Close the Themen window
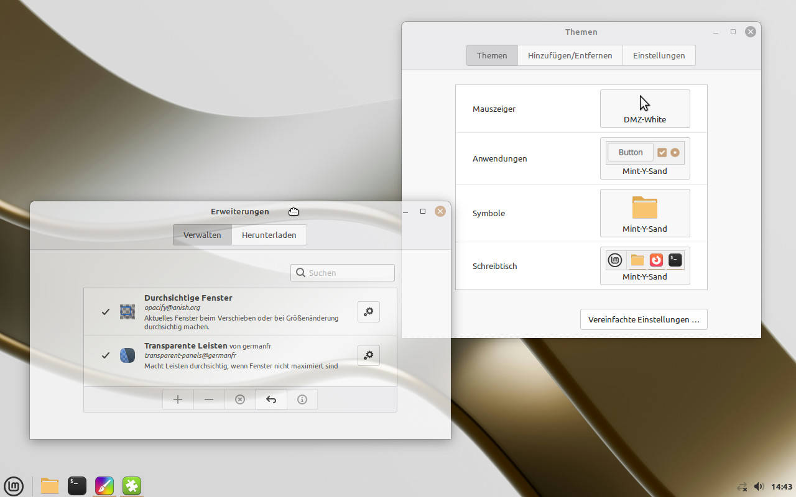796x497 pixels. [751, 32]
